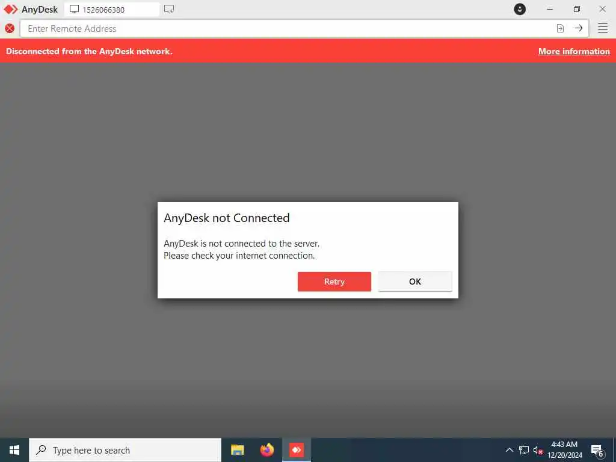The height and width of the screenshot is (462, 616).
Task: Click the muted volume tray icon
Action: coord(538,451)
